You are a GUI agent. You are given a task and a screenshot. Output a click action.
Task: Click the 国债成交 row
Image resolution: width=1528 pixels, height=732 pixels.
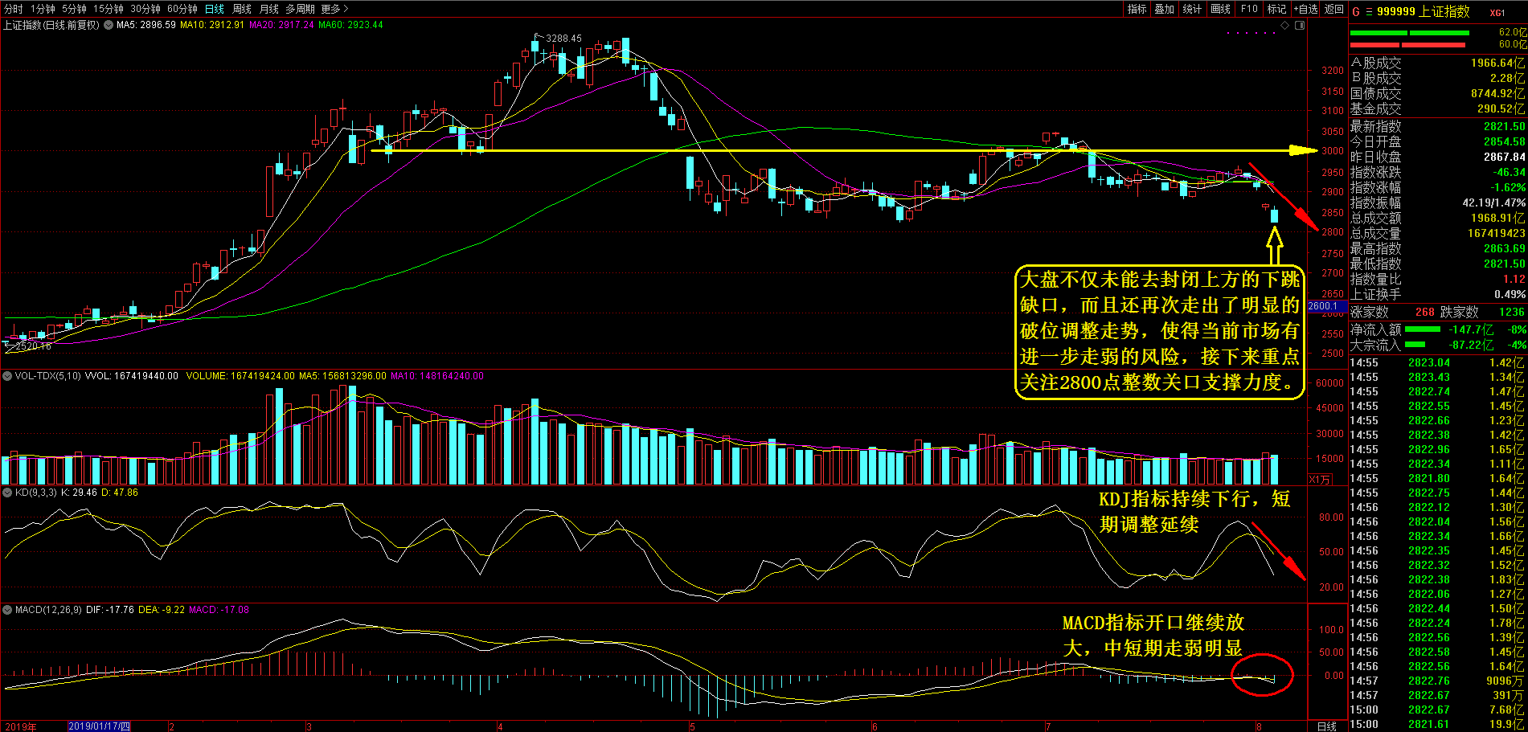1438,93
